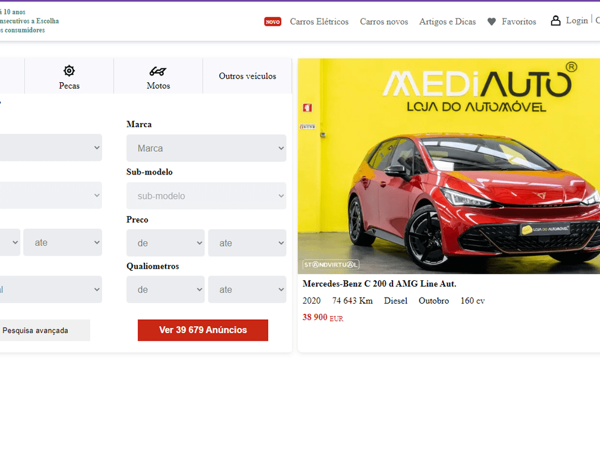Open the Mercedes-Benz C 200 d listing title
Image resolution: width=600 pixels, height=450 pixels.
tap(379, 284)
